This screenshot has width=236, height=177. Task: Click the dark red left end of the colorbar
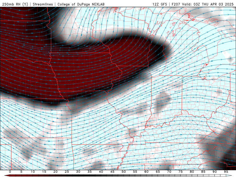click(7, 176)
